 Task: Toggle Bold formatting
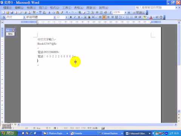click(x=71, y=17)
